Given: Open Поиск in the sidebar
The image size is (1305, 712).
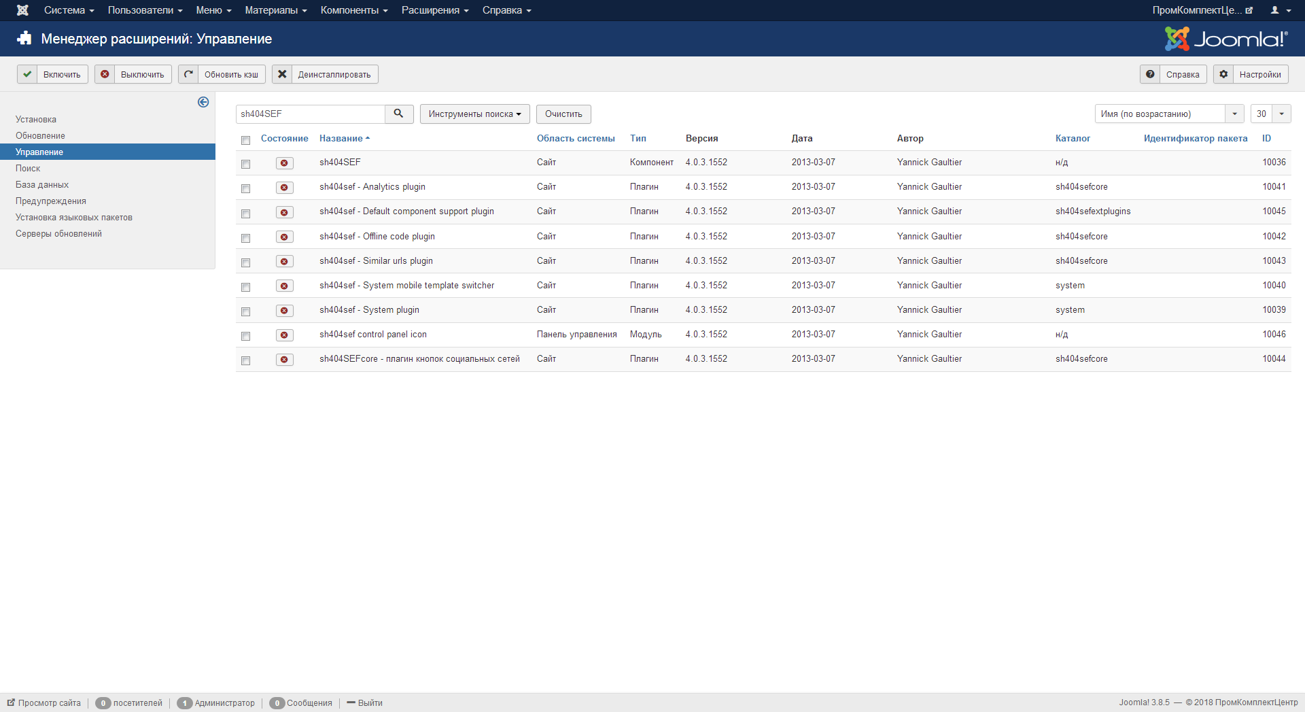Looking at the screenshot, I should (x=28, y=168).
